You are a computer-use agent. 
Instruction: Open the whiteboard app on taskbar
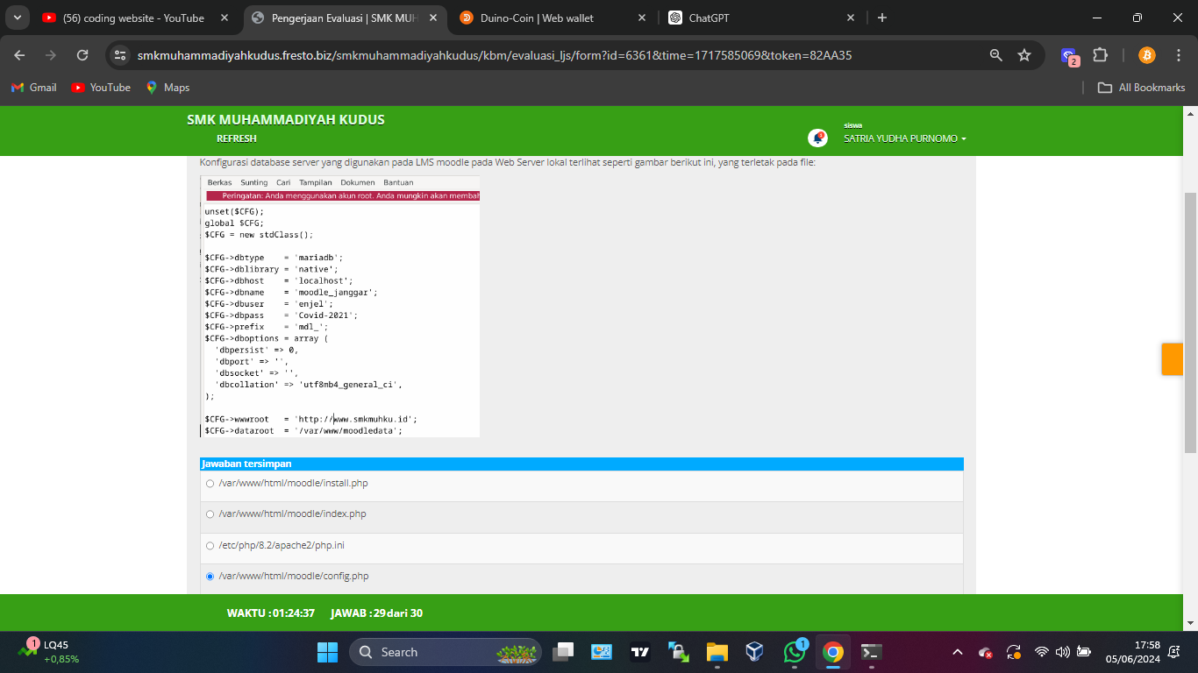(602, 652)
